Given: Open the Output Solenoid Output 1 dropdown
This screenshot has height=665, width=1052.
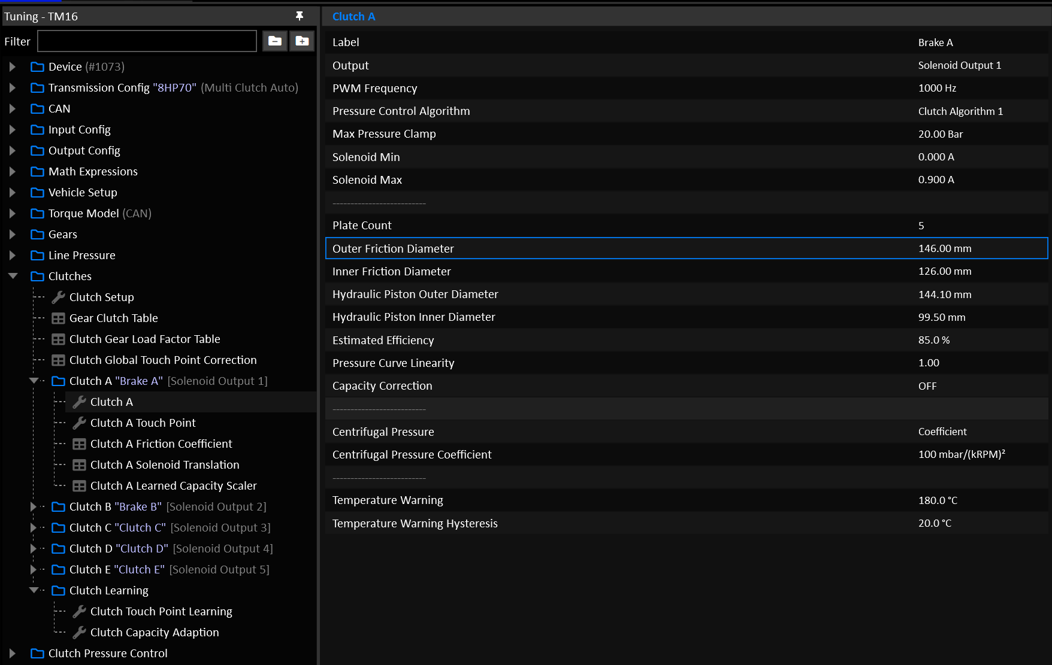Looking at the screenshot, I should tap(959, 65).
